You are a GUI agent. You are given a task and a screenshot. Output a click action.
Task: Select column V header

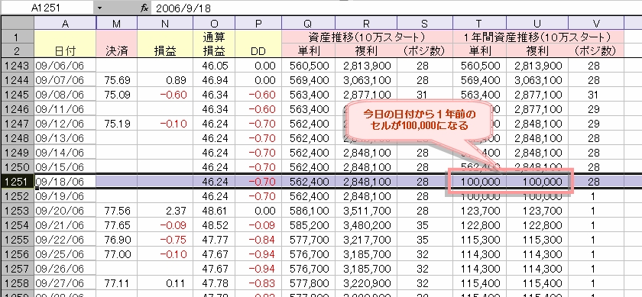click(x=596, y=24)
